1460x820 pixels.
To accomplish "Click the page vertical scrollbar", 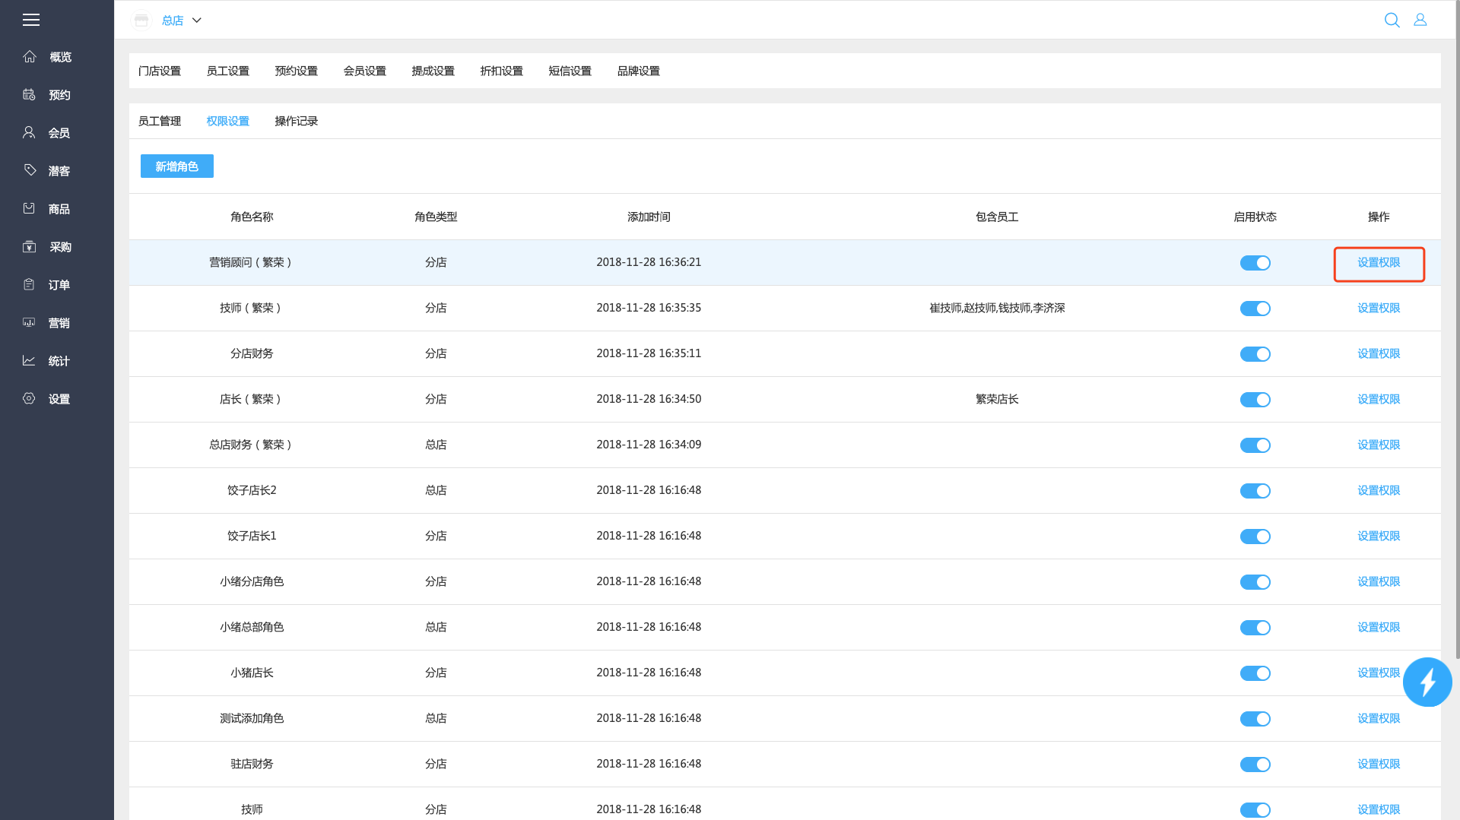I will click(x=1457, y=329).
